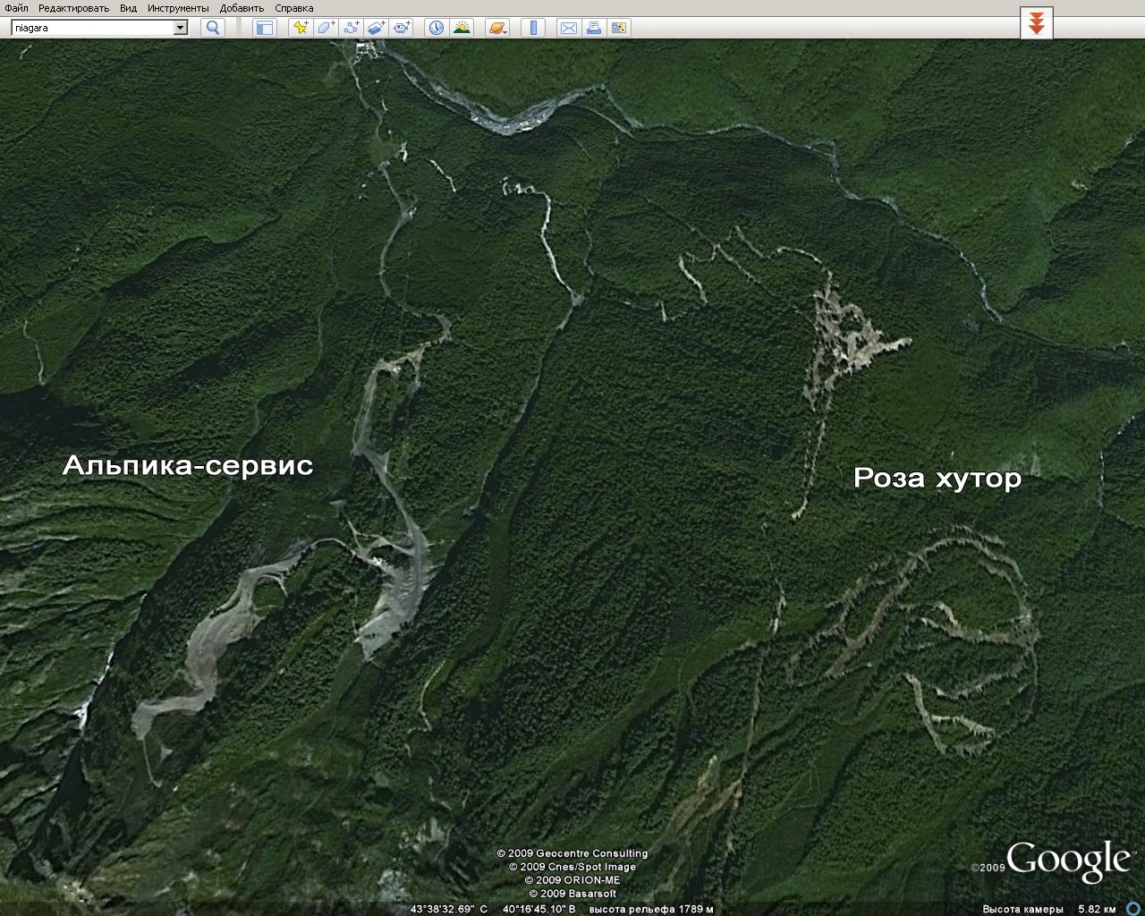This screenshot has height=916, width=1145.
Task: Click the © 2009 ORION-ME credit
Action: click(572, 880)
